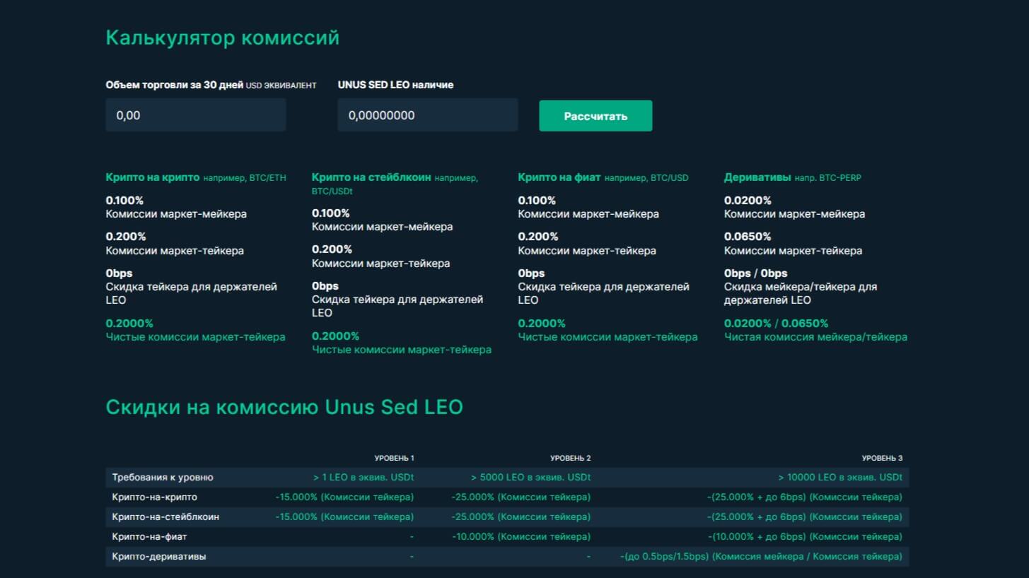The height and width of the screenshot is (578, 1029).
Task: Click the Калькулятор комиссий heading
Action: click(222, 37)
